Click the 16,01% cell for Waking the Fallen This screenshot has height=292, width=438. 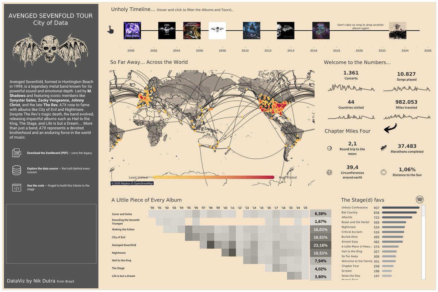pyautogui.click(x=320, y=230)
